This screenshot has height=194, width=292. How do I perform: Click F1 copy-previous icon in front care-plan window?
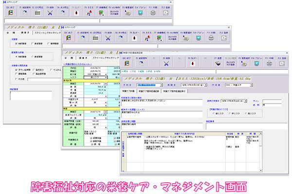coord(141,64)
